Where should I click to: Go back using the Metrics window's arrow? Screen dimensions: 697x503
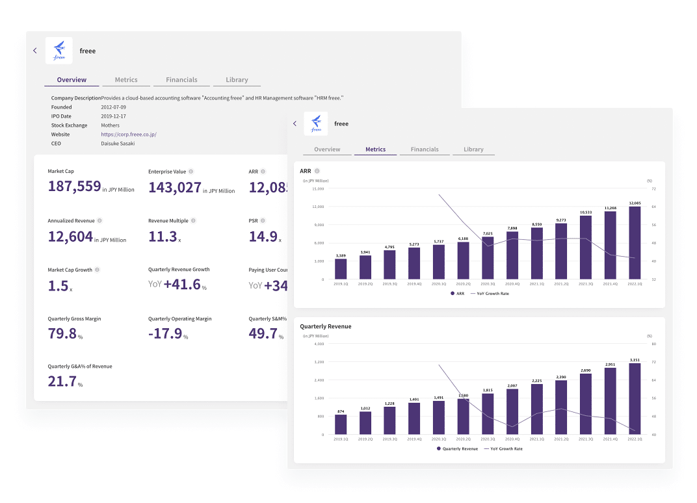point(295,123)
